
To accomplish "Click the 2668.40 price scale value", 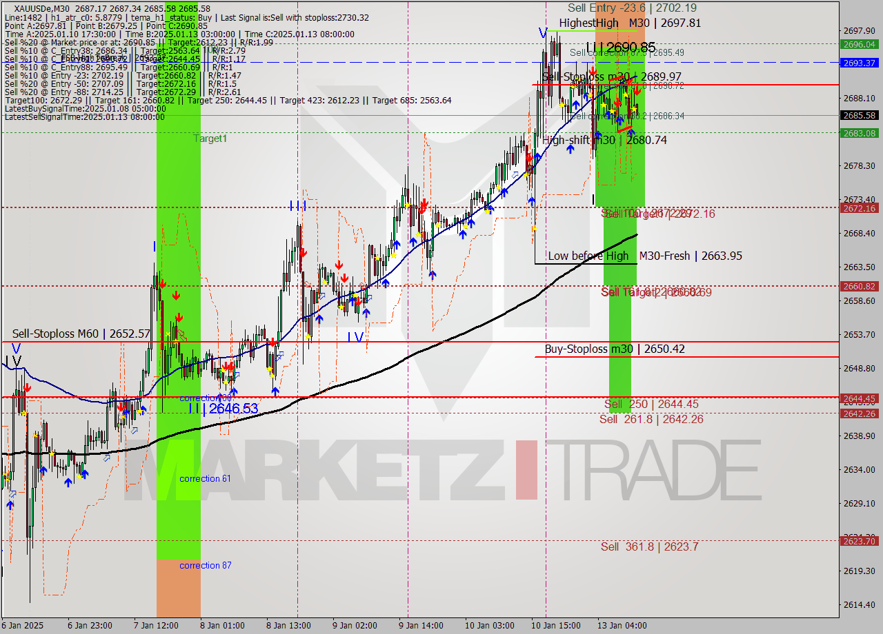I will click(859, 233).
